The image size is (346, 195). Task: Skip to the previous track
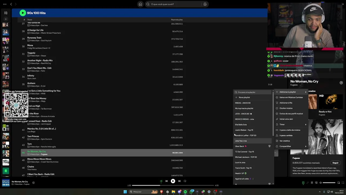coord(167,181)
